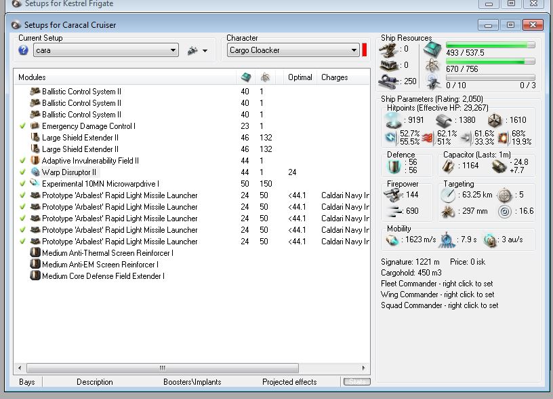Click Wing Commander - right click to set

point(437,294)
